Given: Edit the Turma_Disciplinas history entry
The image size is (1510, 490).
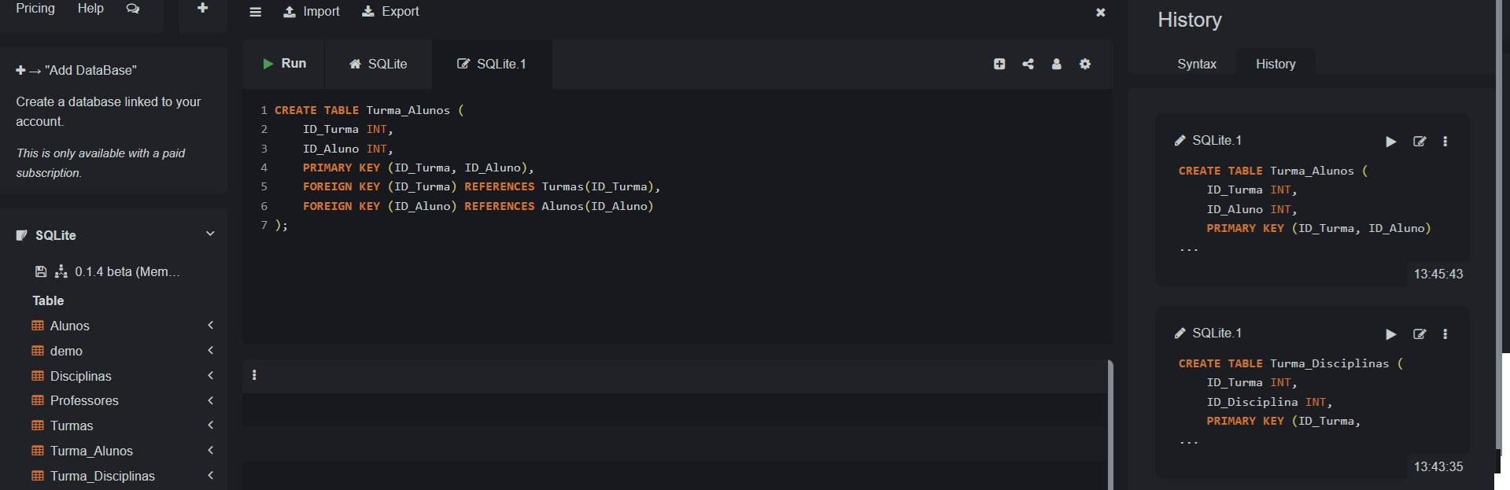Looking at the screenshot, I should pyautogui.click(x=1419, y=334).
